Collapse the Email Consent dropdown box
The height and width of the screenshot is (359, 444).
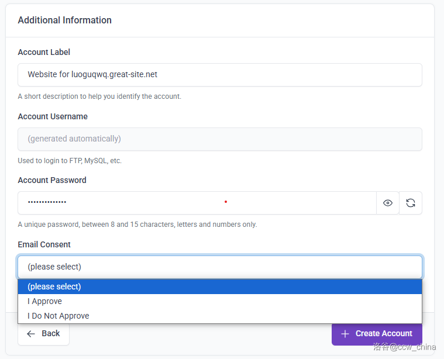click(x=219, y=267)
